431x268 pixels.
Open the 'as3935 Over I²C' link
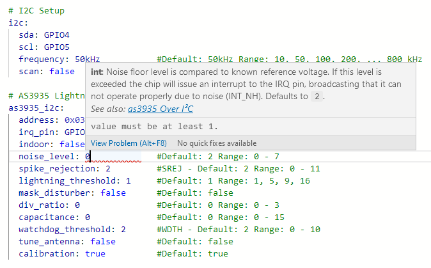tap(161, 109)
